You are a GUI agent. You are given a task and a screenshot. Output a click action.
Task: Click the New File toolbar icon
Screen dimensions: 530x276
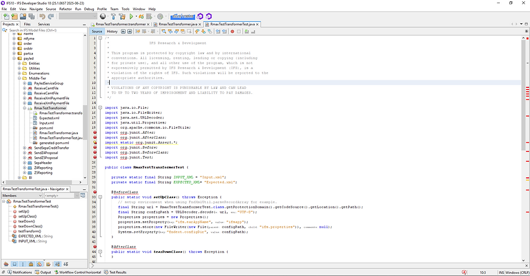coord(6,16)
